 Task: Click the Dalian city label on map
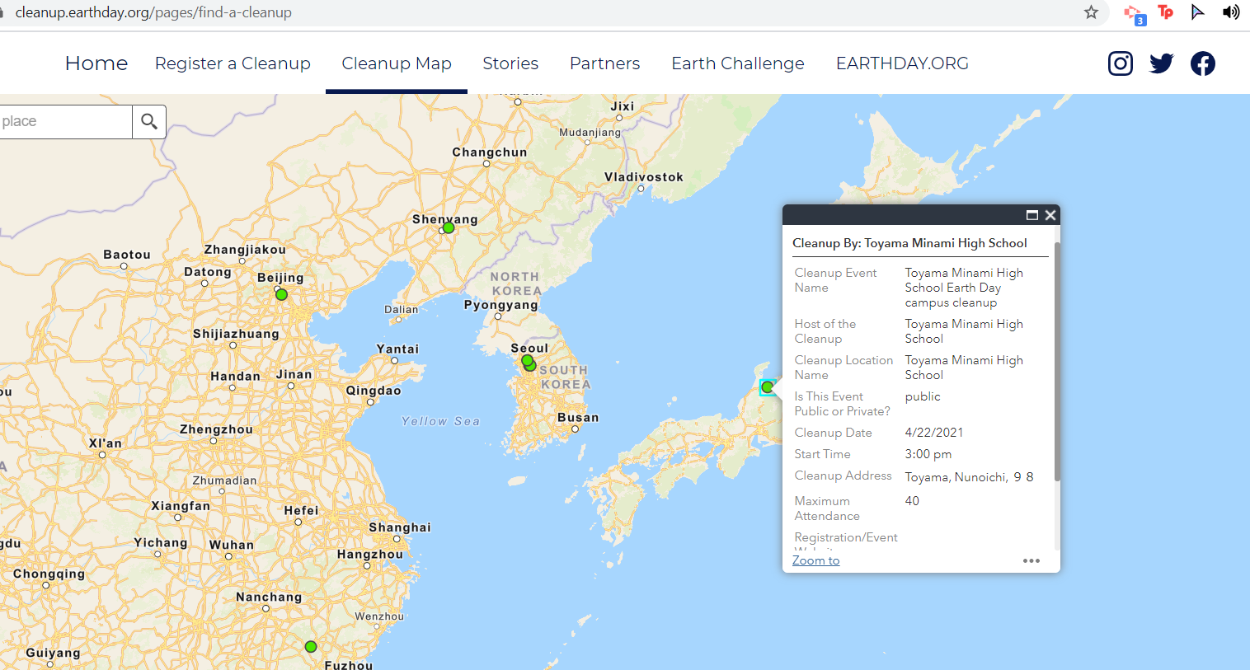[x=402, y=310]
